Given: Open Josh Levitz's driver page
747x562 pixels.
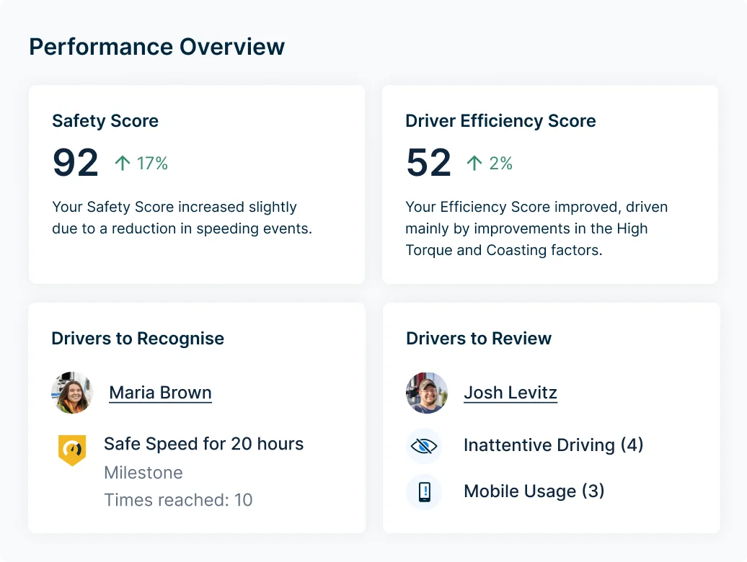Looking at the screenshot, I should (x=510, y=392).
